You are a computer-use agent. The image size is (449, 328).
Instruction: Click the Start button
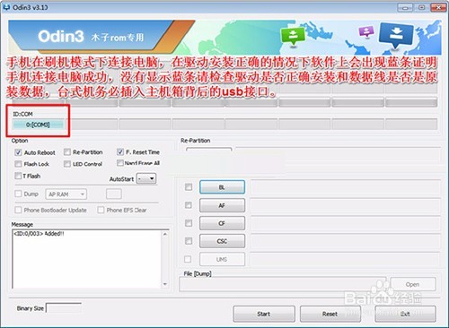click(x=264, y=314)
